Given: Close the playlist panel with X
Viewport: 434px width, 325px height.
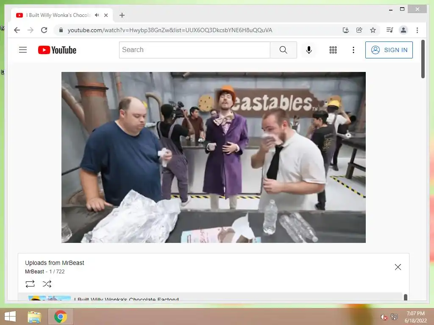Looking at the screenshot, I should 398,267.
